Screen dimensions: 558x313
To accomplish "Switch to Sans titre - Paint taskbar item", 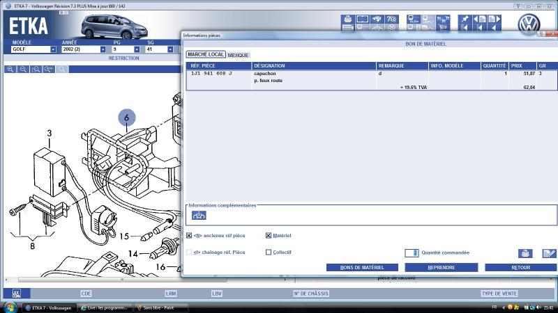I will coord(160,307).
